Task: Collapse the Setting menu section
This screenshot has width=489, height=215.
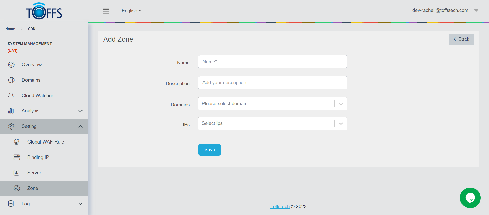Action: 80,126
